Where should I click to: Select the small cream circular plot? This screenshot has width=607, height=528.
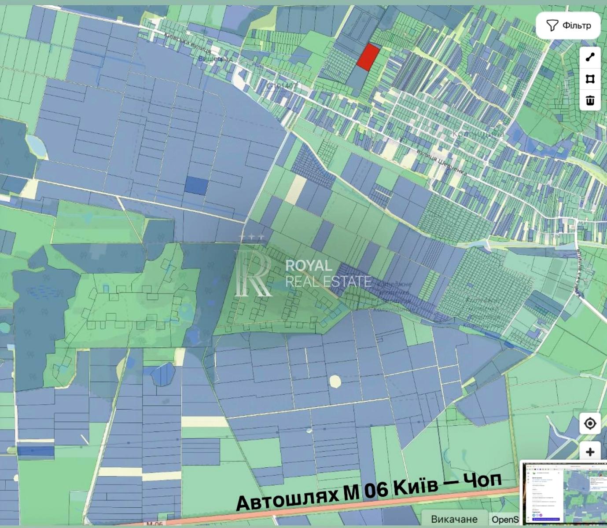pyautogui.click(x=335, y=381)
